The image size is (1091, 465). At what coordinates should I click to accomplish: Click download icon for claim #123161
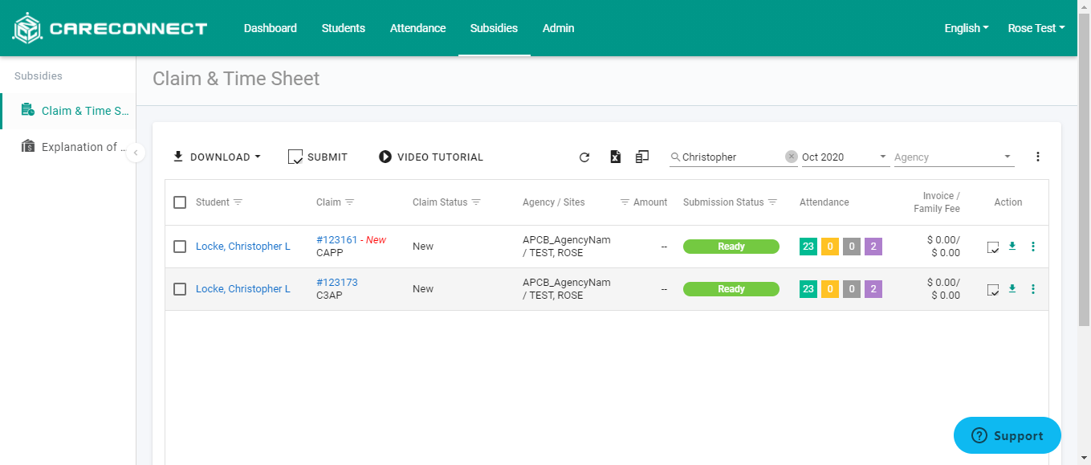[1012, 247]
